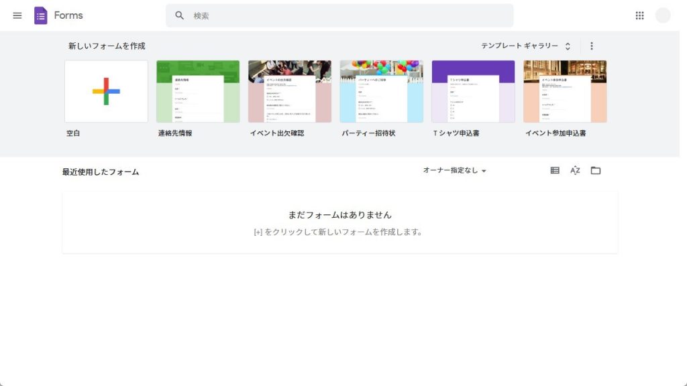Screen dimensions: 687x386
Task: Click the T シャツ申込書 template label
Action: (456, 133)
